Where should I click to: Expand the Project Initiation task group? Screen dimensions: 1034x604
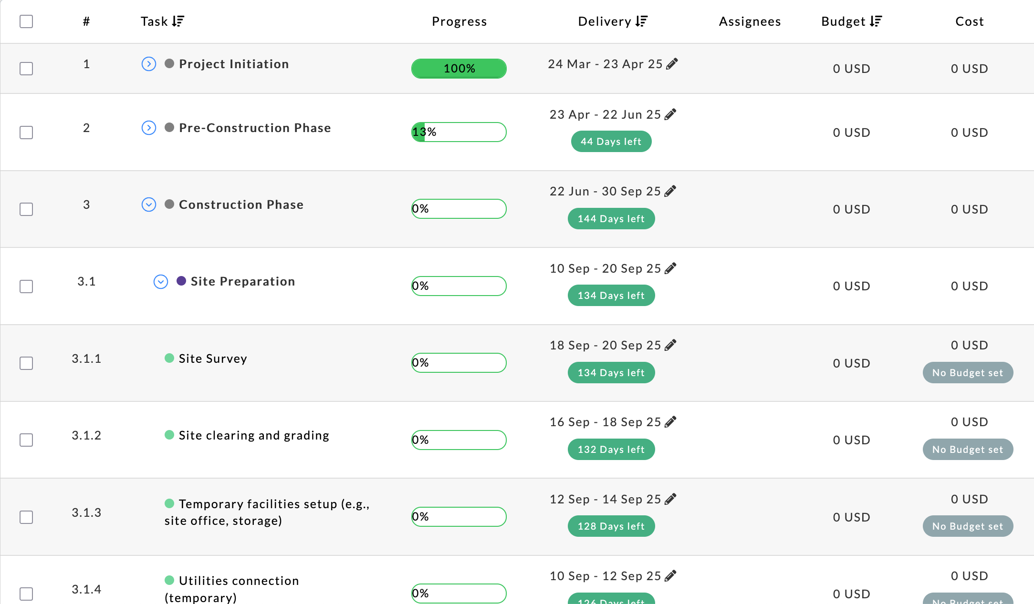(149, 64)
